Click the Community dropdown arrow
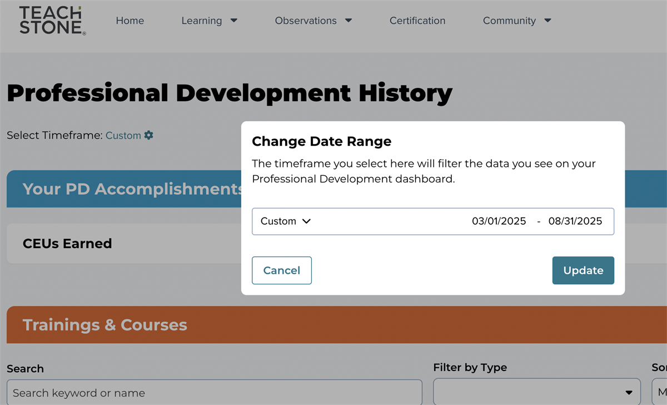Image resolution: width=667 pixels, height=405 pixels. pos(547,21)
